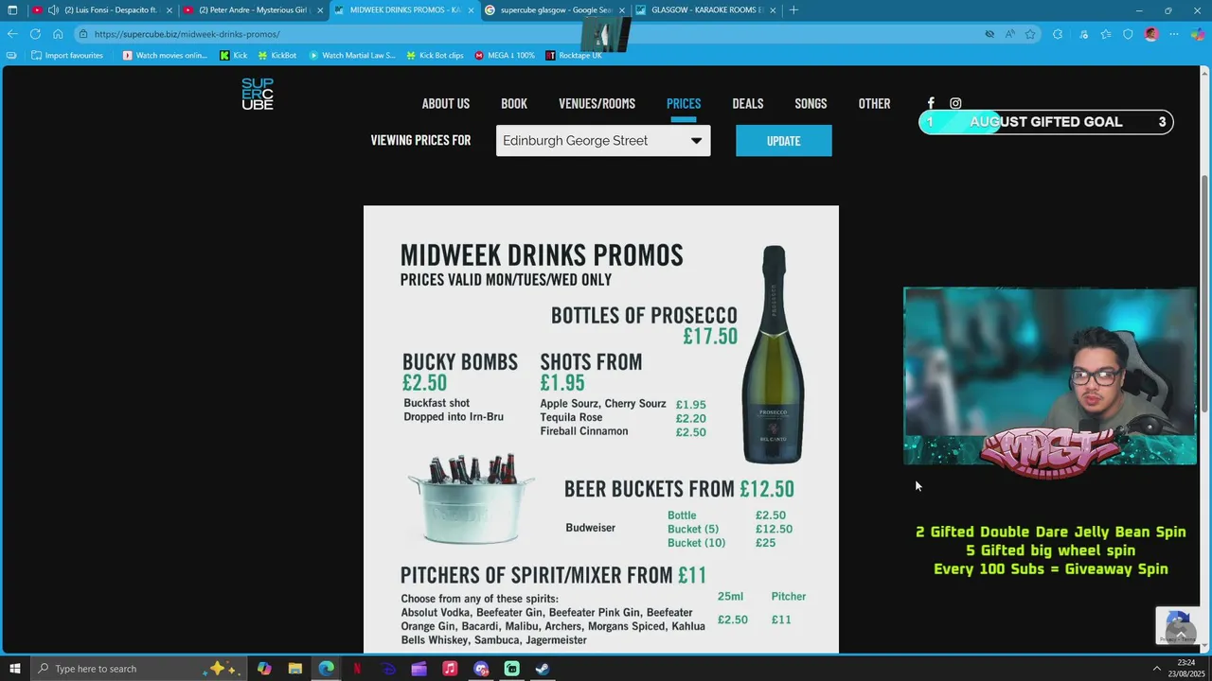Open Supercube's Facebook page icon
This screenshot has height=681, width=1212.
931,103
